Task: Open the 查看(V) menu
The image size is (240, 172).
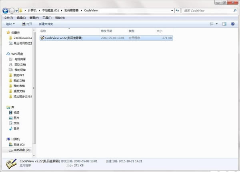Action: pyautogui.click(x=34, y=18)
